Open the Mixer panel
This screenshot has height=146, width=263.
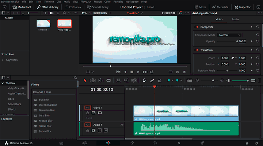pyautogui.click(x=200, y=7)
